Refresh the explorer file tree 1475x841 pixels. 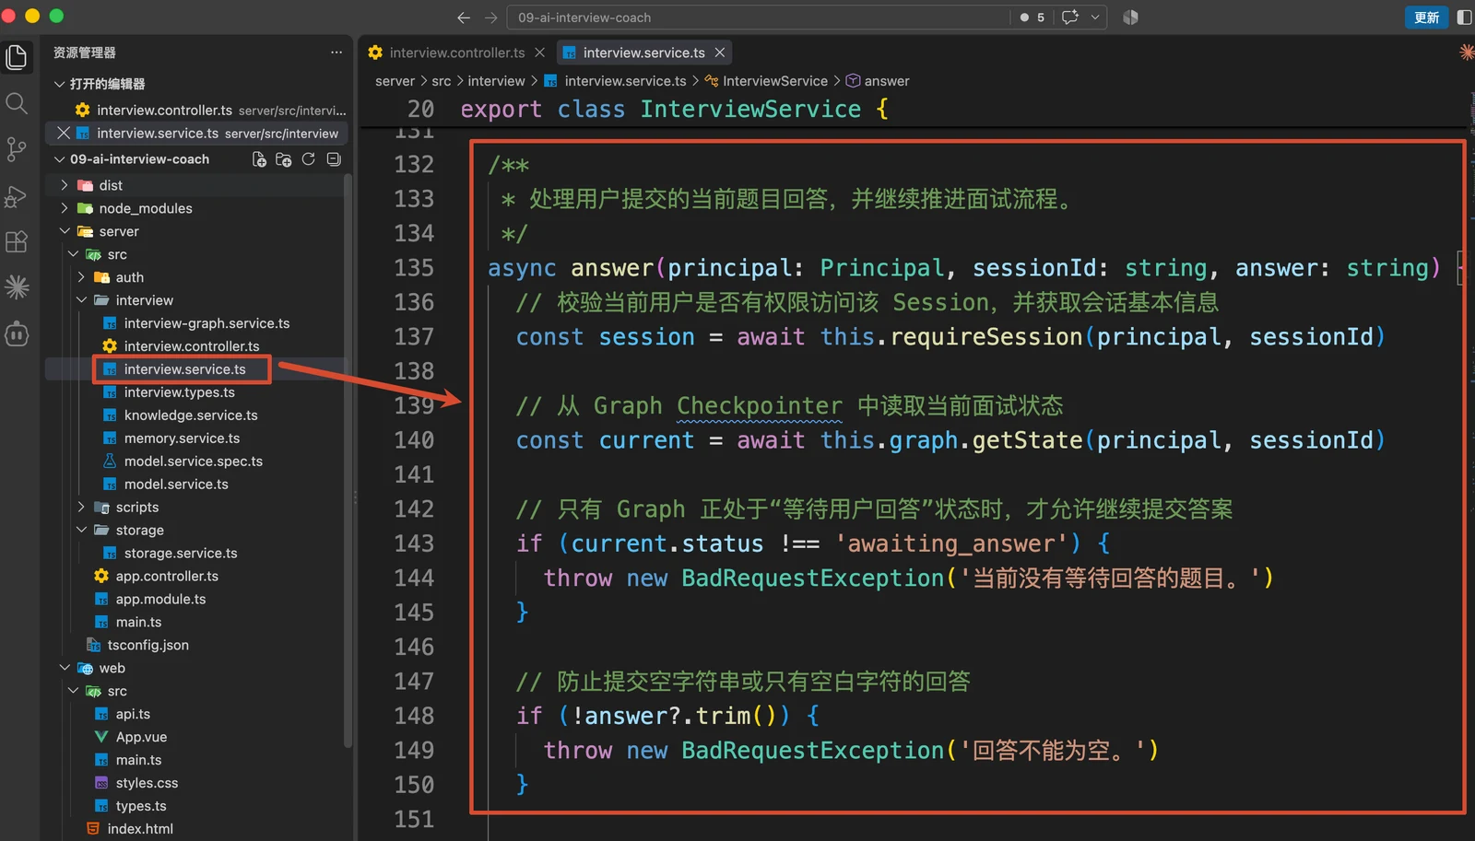(309, 159)
